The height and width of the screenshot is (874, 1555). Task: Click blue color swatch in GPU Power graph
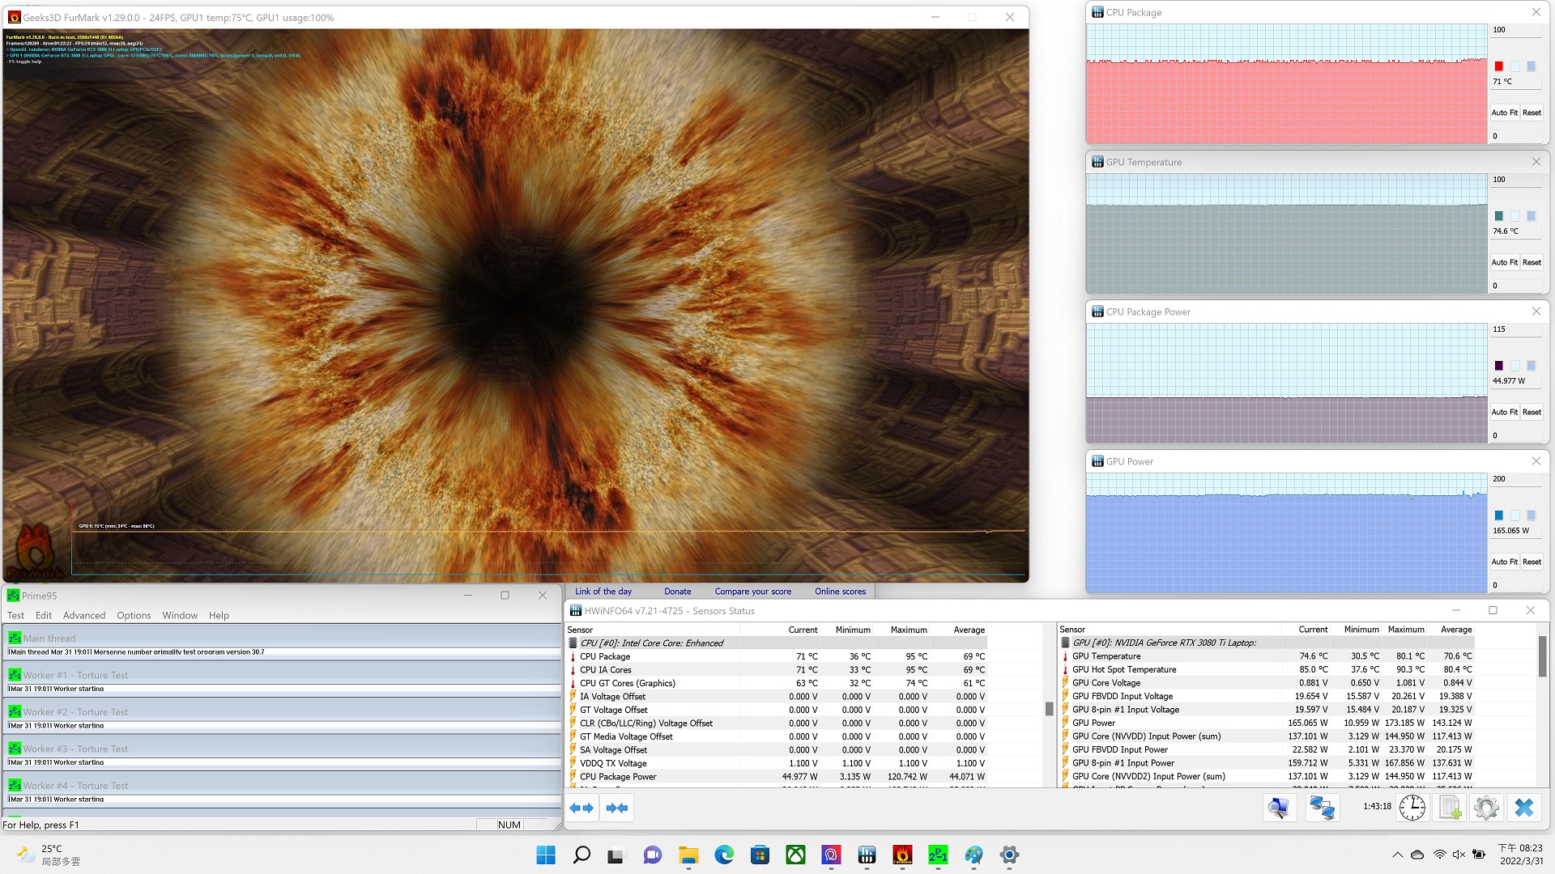coord(1498,515)
